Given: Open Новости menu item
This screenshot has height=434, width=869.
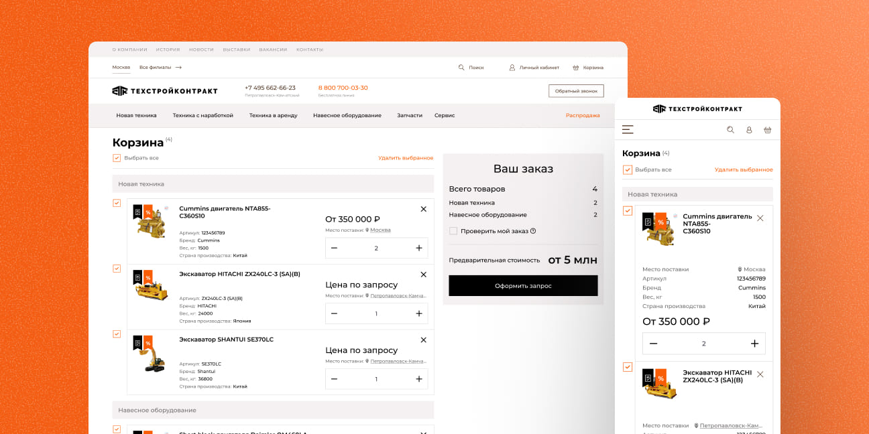Looking at the screenshot, I should [201, 50].
